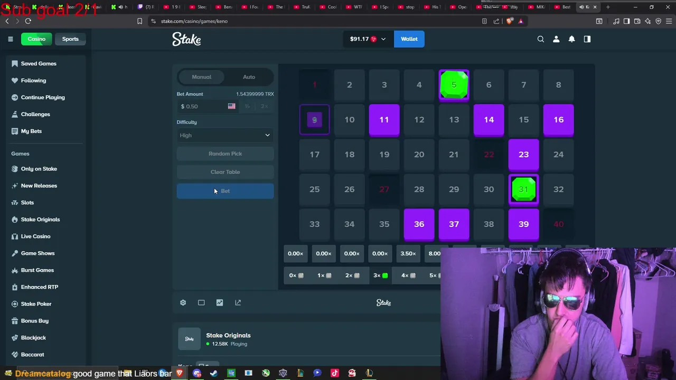Toggle the right side panel icon
This screenshot has width=676, height=380.
click(587, 39)
